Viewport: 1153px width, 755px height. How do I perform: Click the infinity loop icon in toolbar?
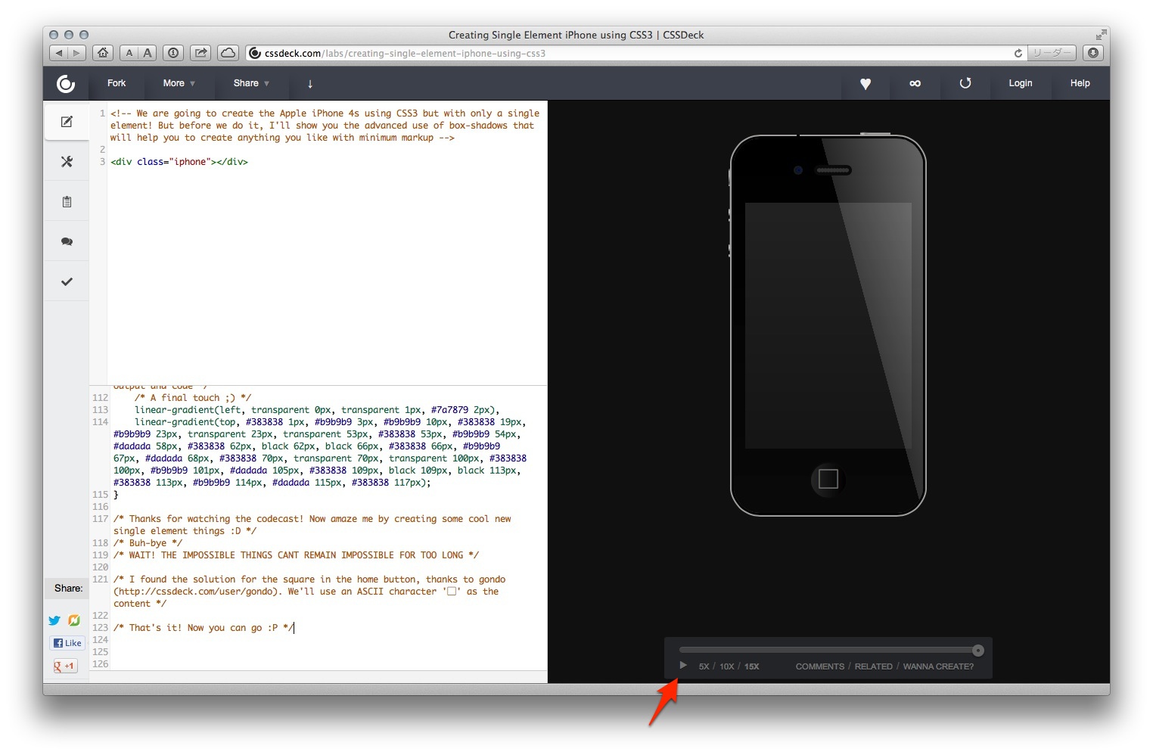click(915, 84)
